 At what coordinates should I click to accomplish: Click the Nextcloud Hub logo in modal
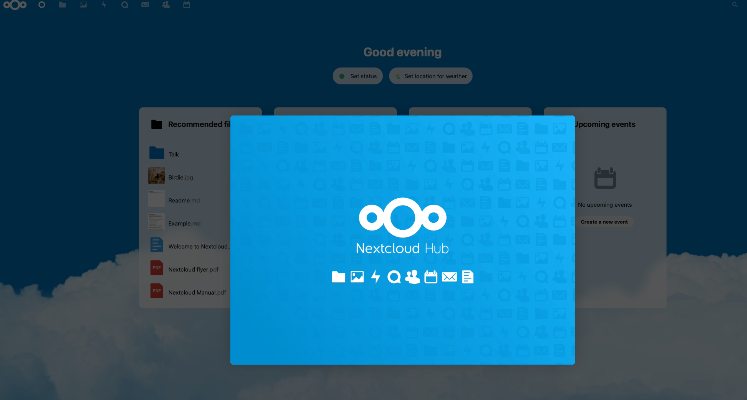coord(403,217)
